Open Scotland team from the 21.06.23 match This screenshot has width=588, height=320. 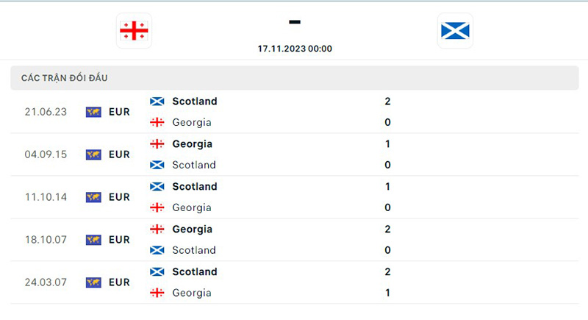click(x=195, y=102)
